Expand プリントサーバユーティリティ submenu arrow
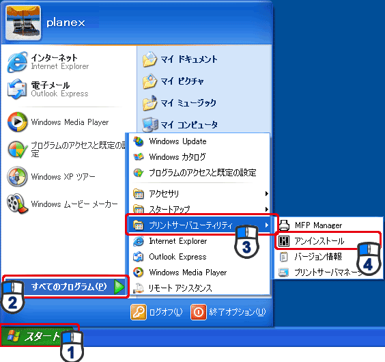Viewport: 385px width, 362px height. [267, 225]
